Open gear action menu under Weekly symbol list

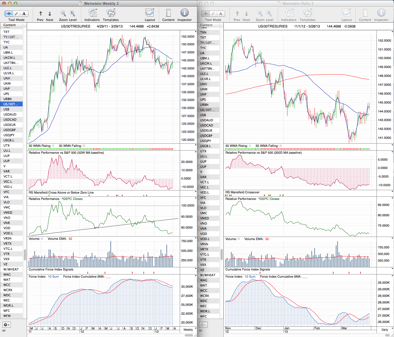[6, 325]
